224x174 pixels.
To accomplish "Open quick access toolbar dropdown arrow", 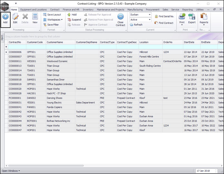I will click(x=16, y=4).
